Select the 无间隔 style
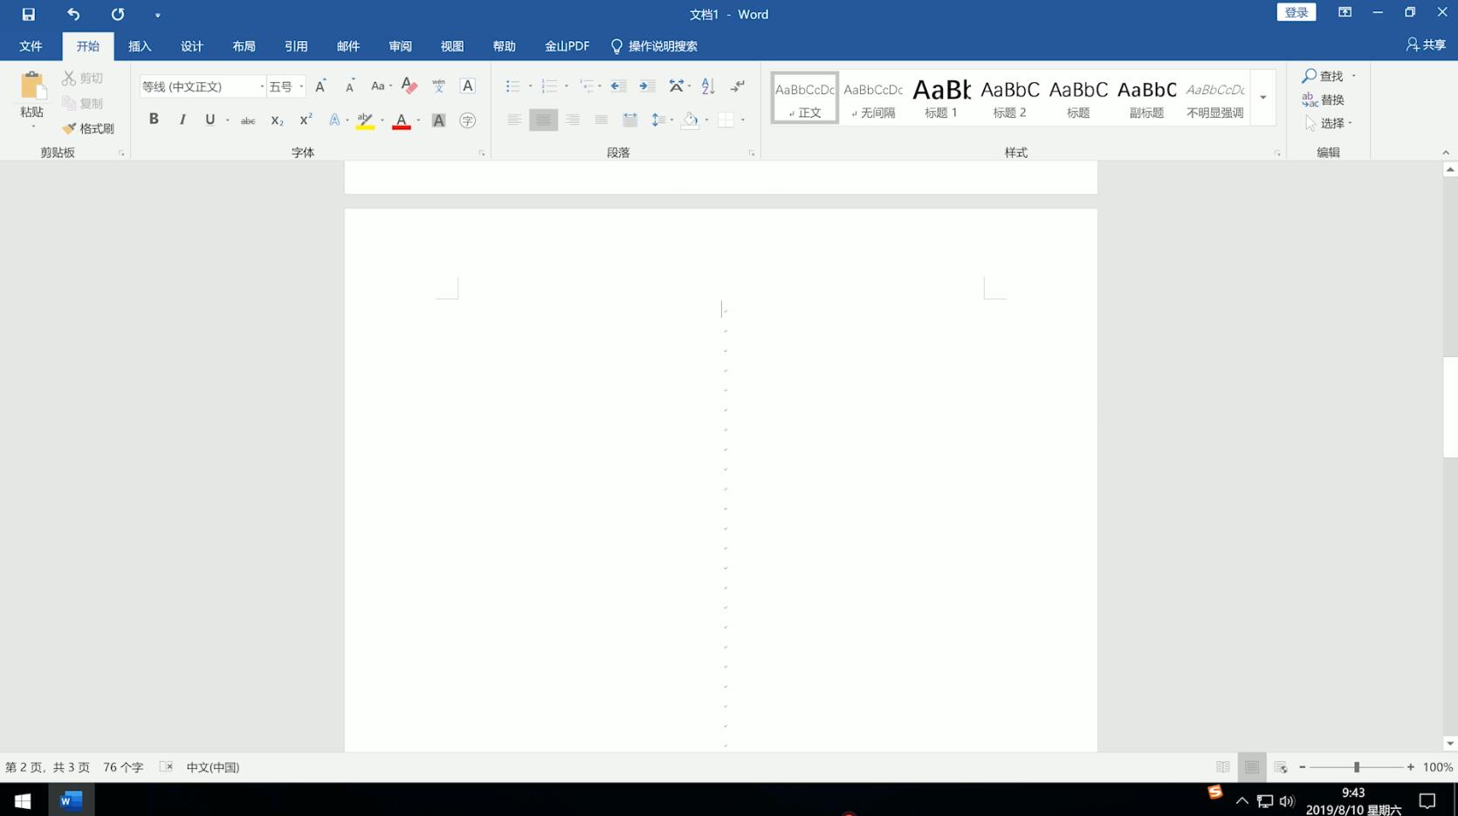Viewport: 1458px width, 816px height. click(x=873, y=97)
